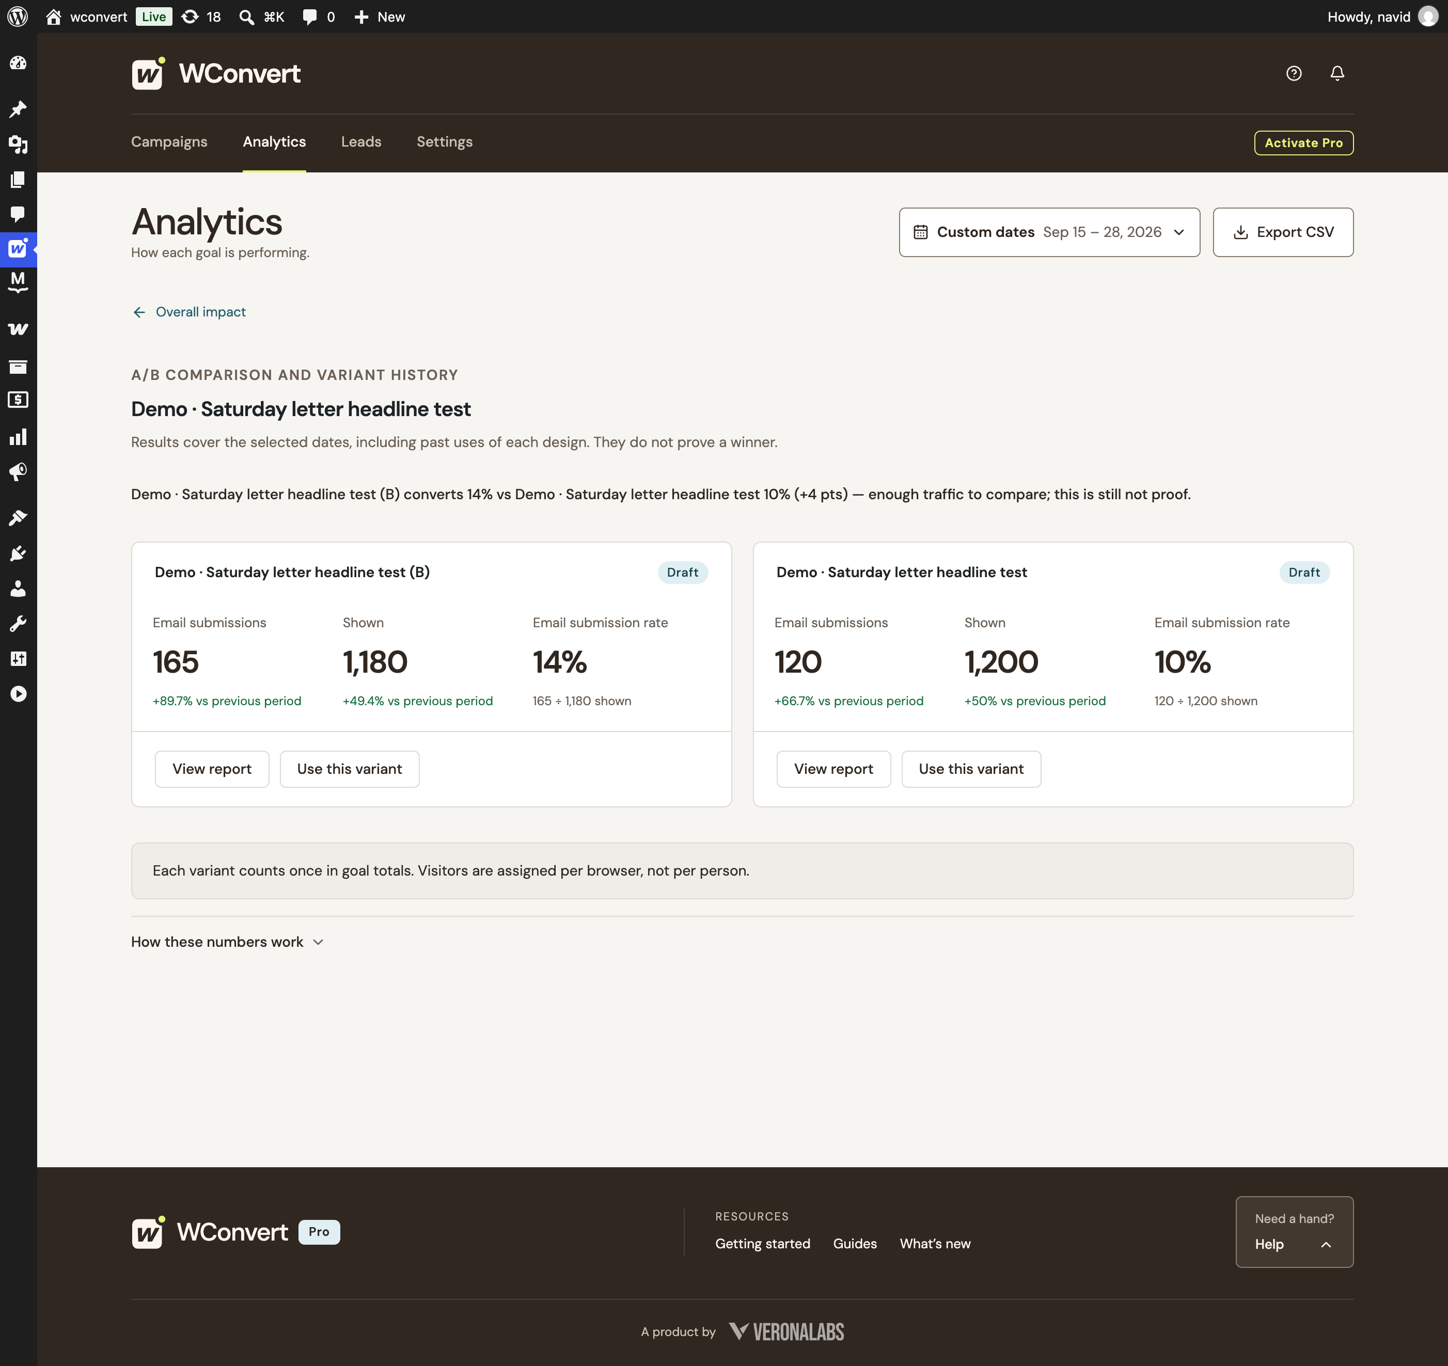Open Users icon in sidebar
Image resolution: width=1448 pixels, height=1366 pixels.
(18, 589)
